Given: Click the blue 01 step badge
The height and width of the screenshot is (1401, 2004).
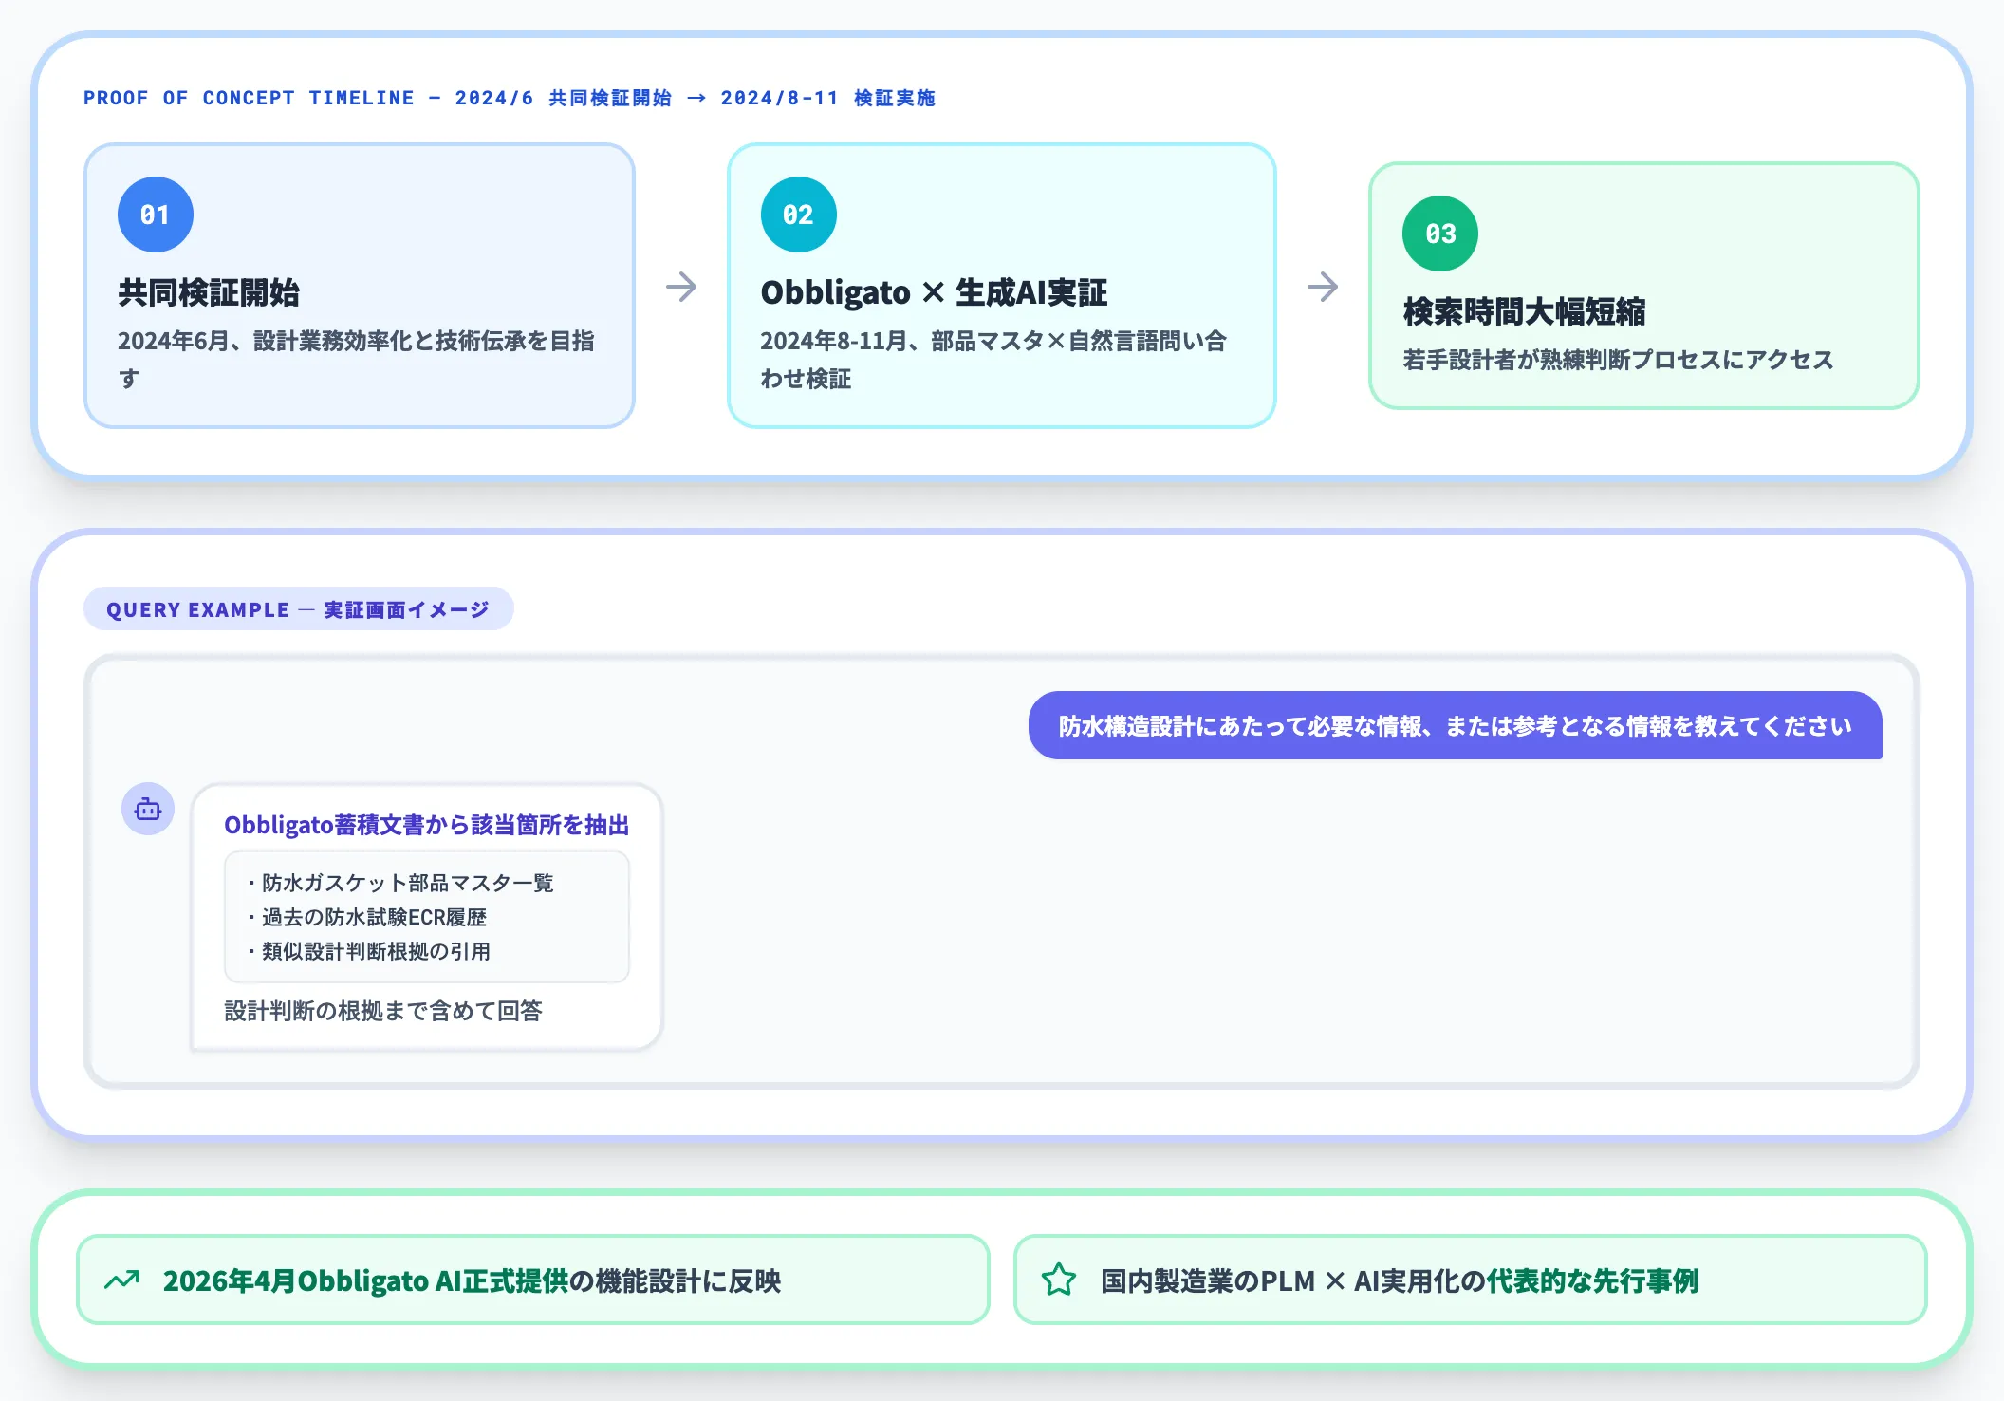Looking at the screenshot, I should tap(156, 215).
